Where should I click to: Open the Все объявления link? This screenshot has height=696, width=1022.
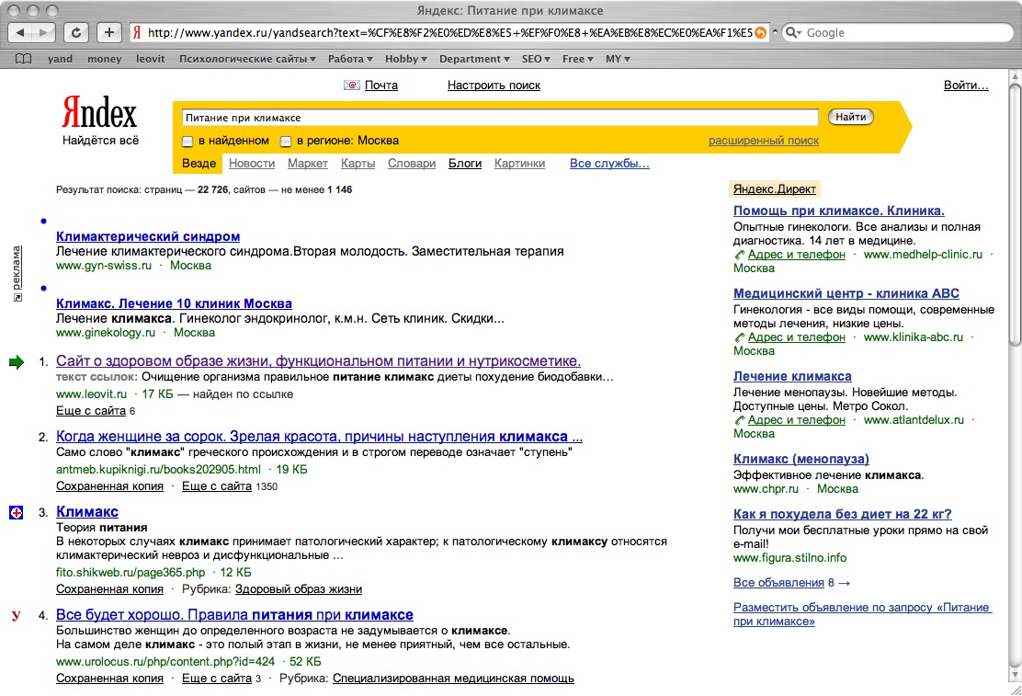point(778,583)
